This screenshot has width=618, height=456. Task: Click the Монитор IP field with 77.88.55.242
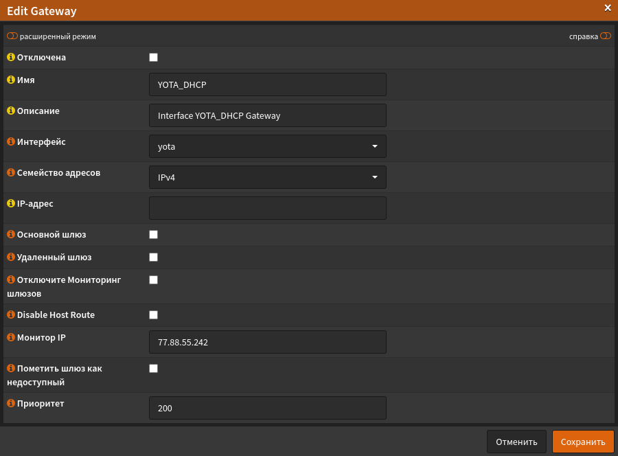pos(268,342)
